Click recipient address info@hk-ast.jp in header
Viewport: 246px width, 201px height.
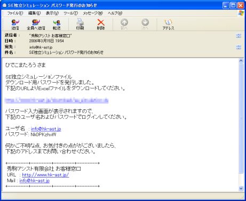tap(41, 47)
